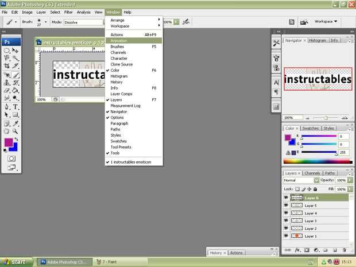Change screen mode at toolbox bottom
Viewport: 356px width, 267px height.
tap(11, 168)
